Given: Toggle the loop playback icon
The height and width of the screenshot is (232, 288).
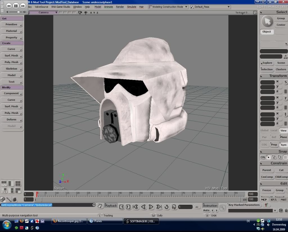Looking at the screenshot, I should click(x=166, y=207).
